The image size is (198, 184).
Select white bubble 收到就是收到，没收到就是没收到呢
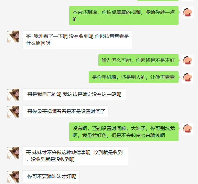click(75, 156)
